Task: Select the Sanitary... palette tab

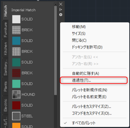Action: coord(5,68)
